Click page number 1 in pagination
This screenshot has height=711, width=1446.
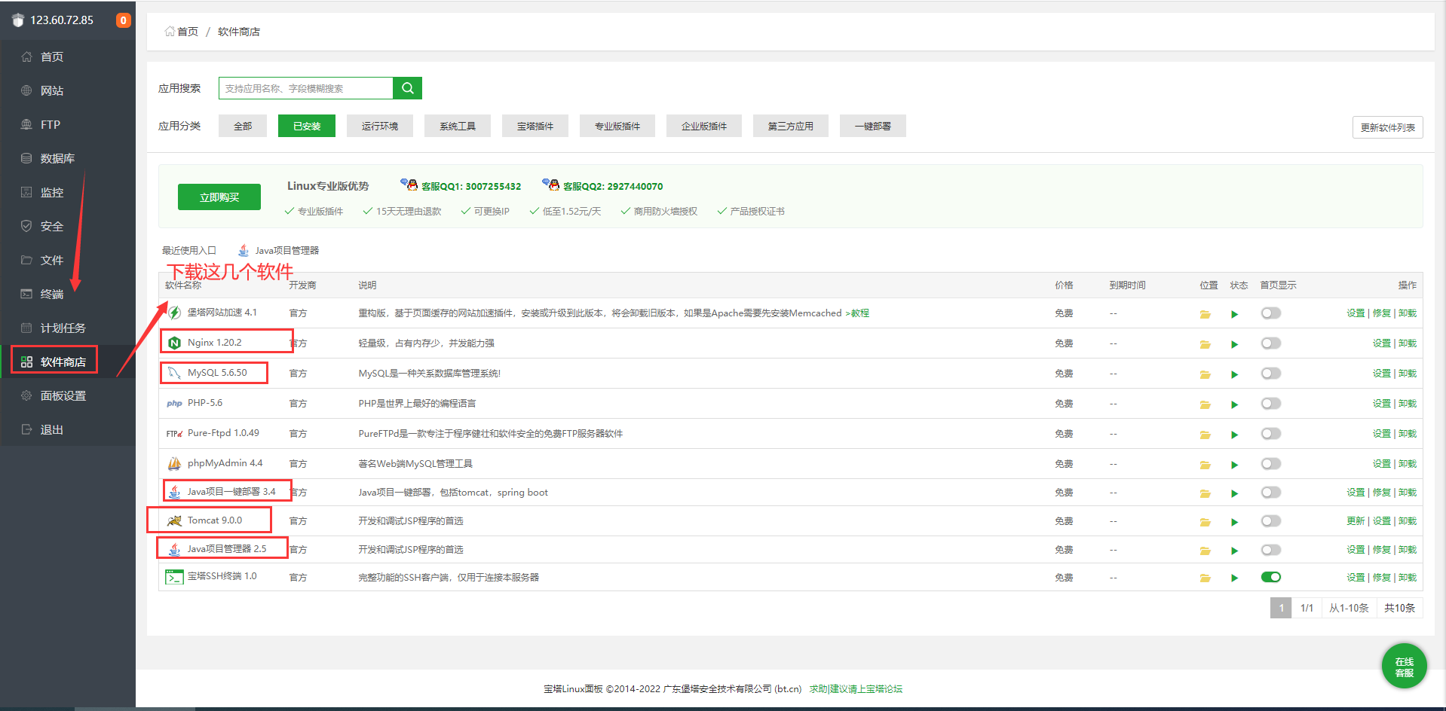pos(1281,608)
